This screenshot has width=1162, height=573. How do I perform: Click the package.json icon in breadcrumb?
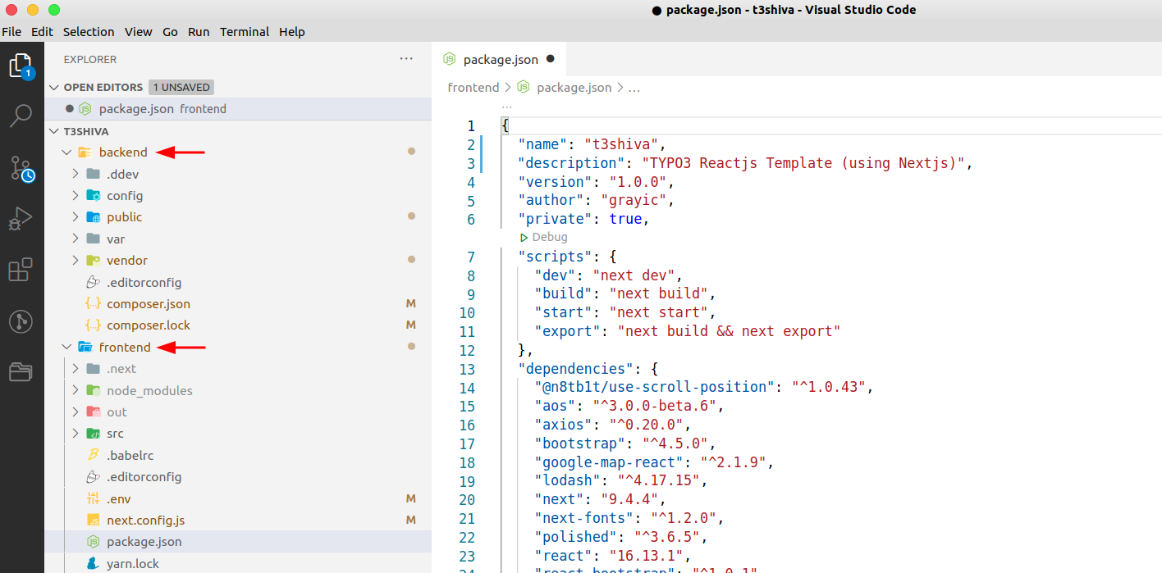coord(524,88)
